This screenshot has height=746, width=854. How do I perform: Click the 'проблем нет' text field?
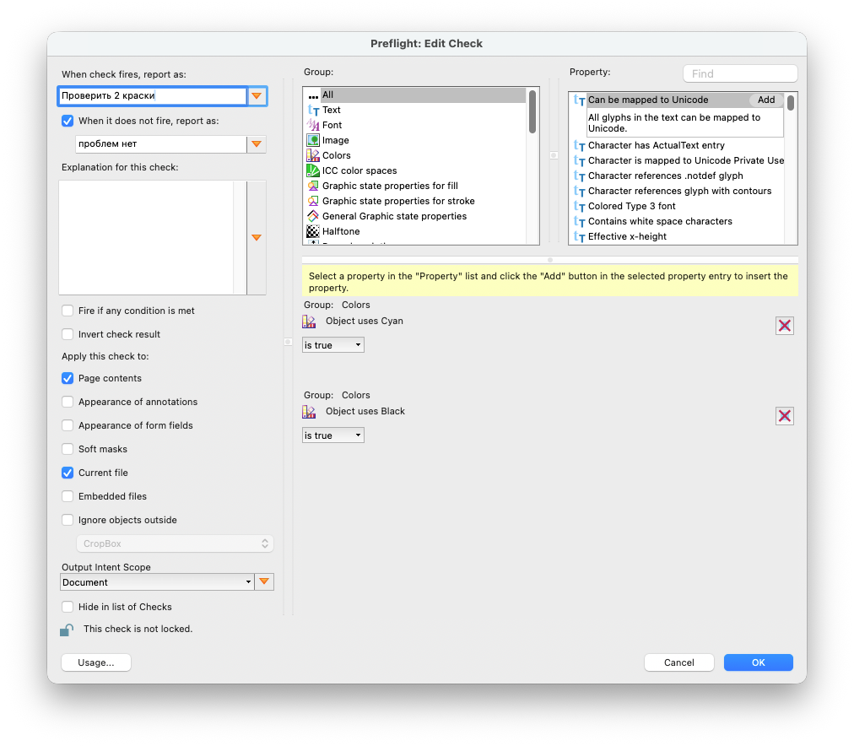[160, 144]
